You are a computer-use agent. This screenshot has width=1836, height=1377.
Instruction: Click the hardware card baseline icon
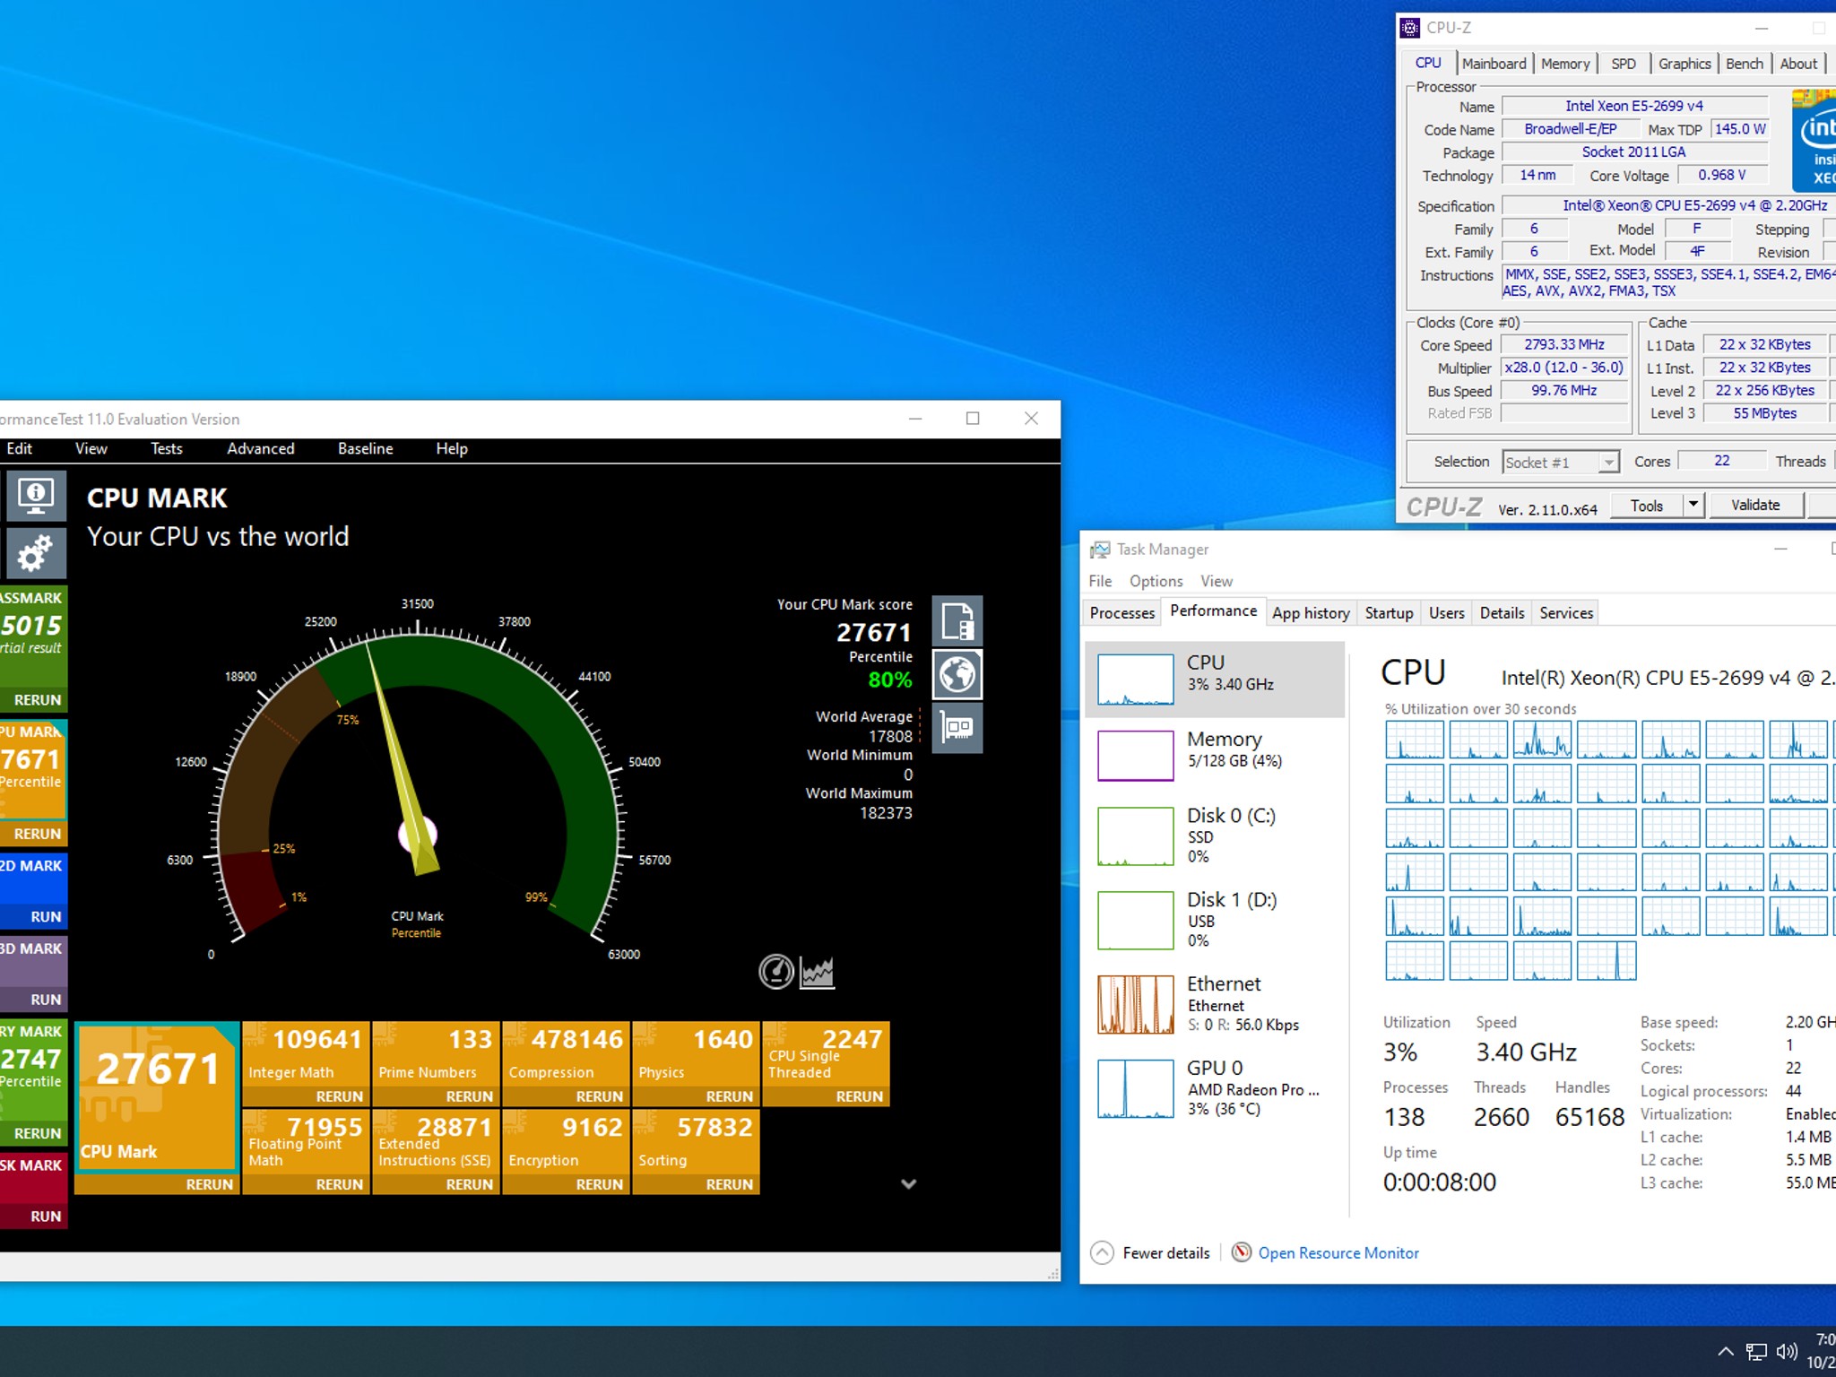tap(957, 727)
